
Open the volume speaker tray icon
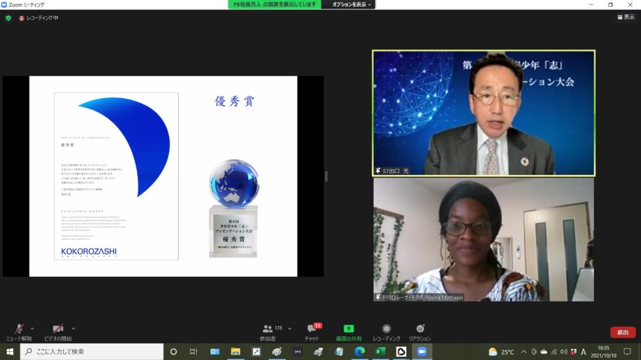pos(564,351)
